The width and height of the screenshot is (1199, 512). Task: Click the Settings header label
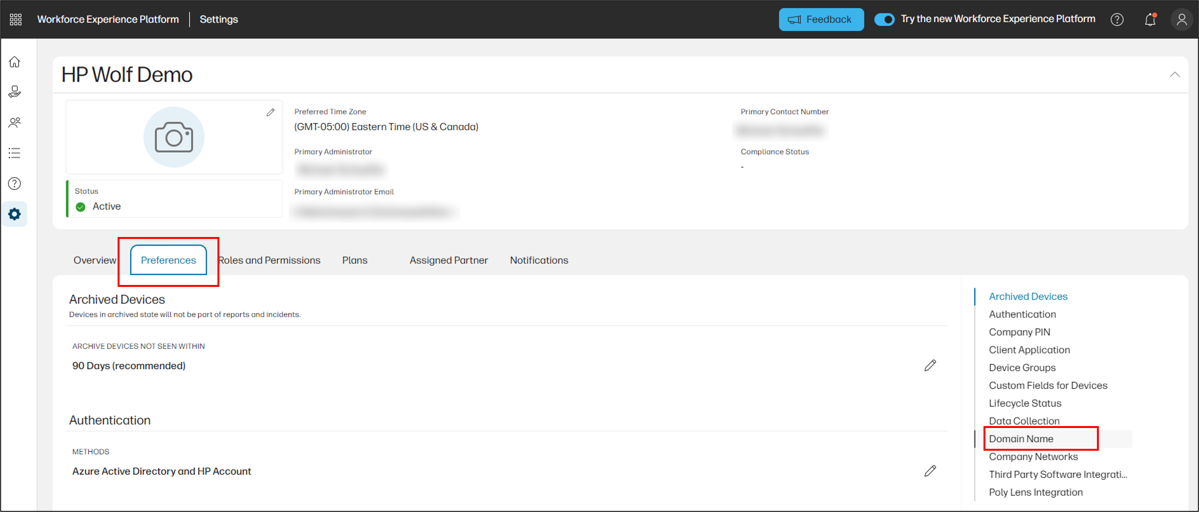219,19
